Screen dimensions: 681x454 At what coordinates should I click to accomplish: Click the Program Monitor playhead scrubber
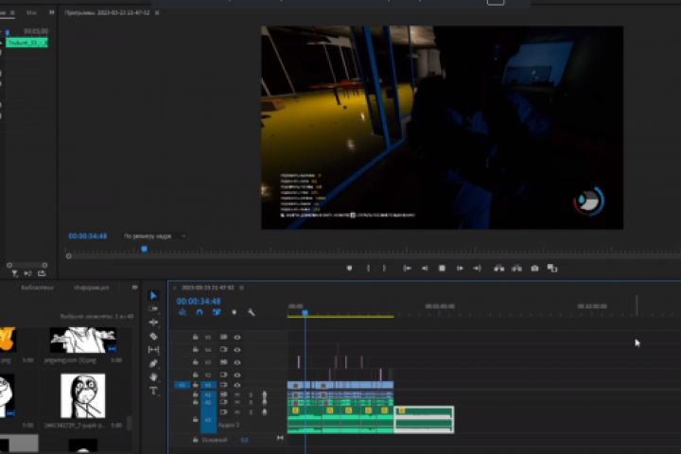tap(144, 249)
